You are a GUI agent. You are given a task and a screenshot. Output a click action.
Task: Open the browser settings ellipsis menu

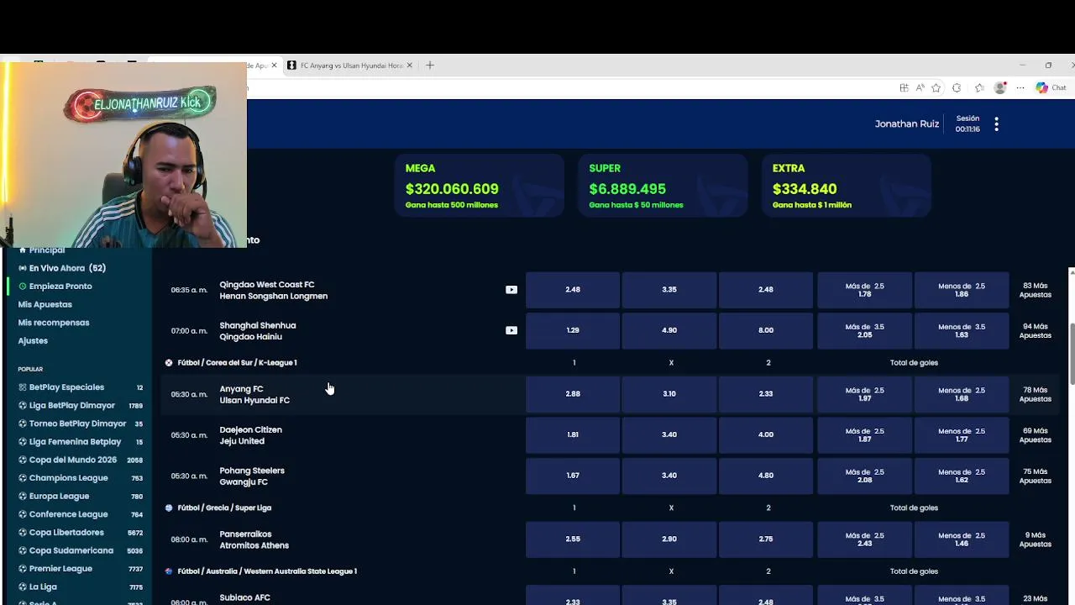click(x=1020, y=88)
